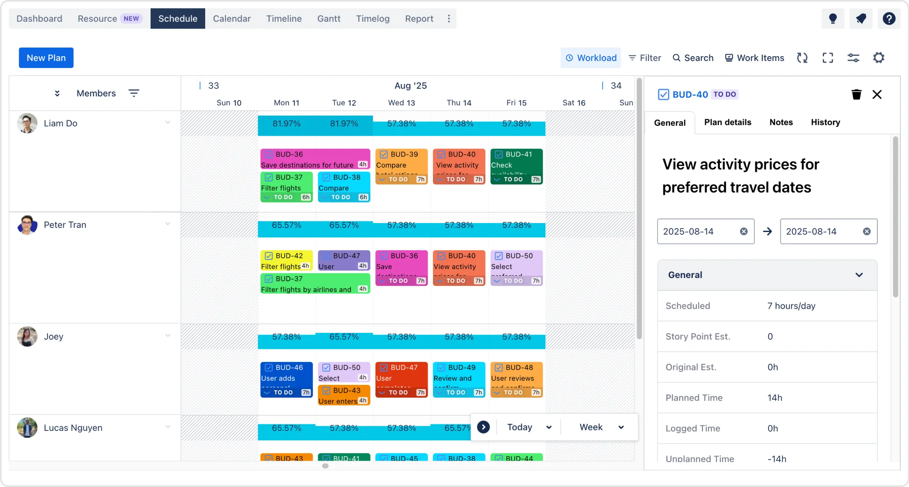Screen dimensions: 909x487
Task: Toggle the Workload view
Action: tap(591, 58)
